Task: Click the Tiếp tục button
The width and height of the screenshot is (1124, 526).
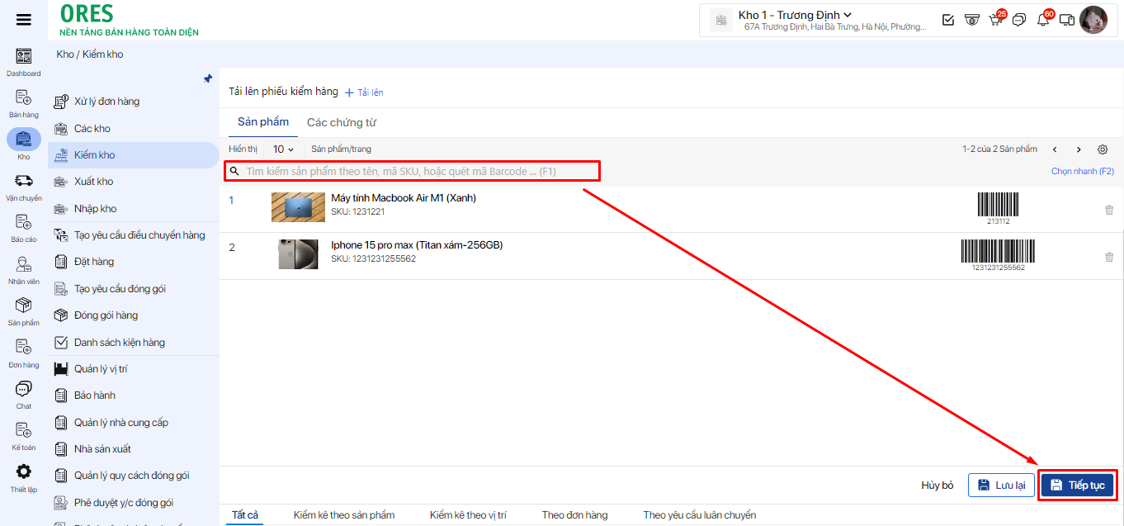Action: point(1077,486)
